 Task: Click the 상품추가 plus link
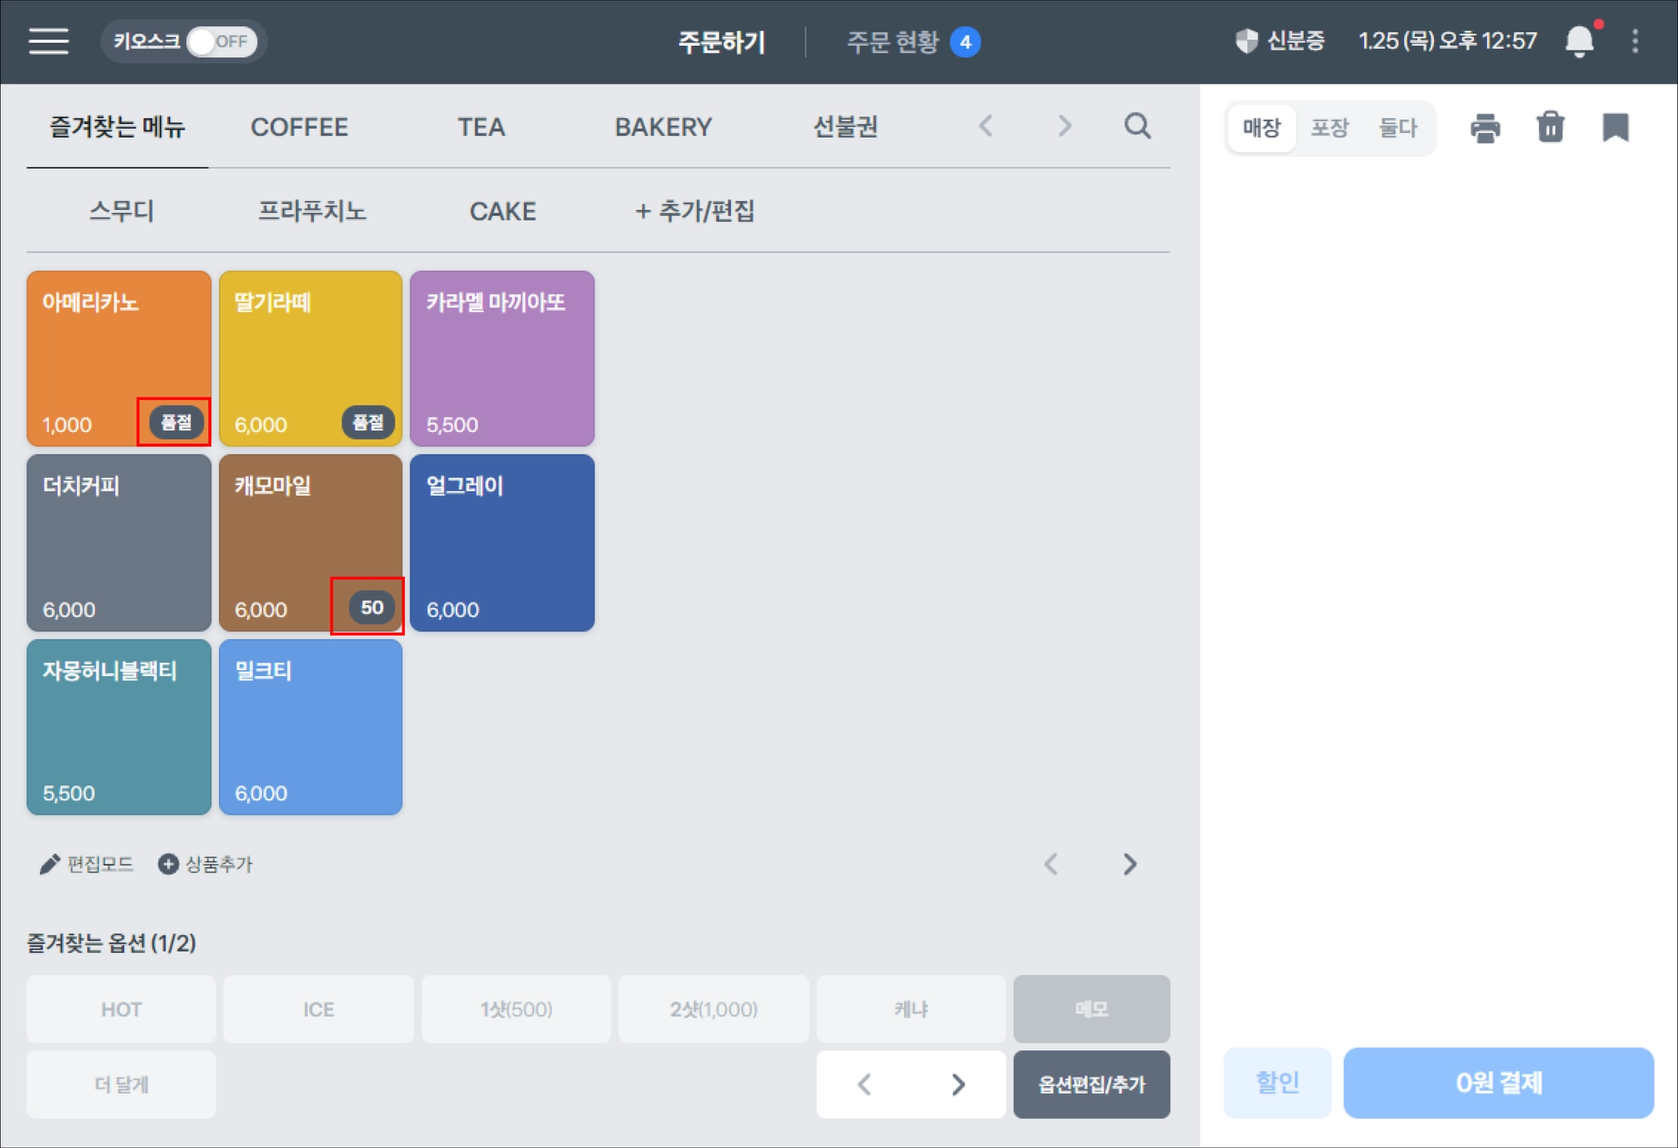(x=206, y=864)
